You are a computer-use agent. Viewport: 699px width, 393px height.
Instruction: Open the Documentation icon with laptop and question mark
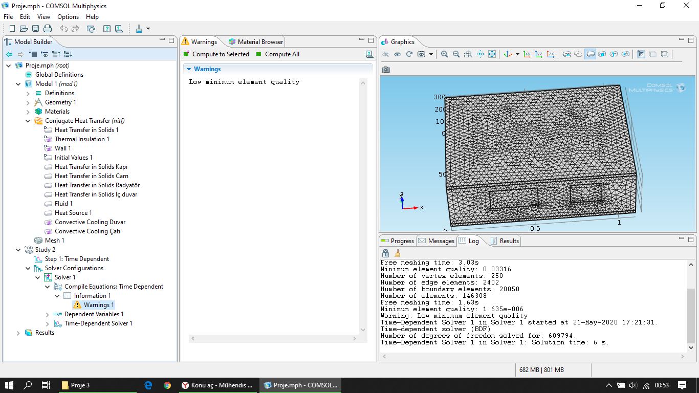pos(119,29)
